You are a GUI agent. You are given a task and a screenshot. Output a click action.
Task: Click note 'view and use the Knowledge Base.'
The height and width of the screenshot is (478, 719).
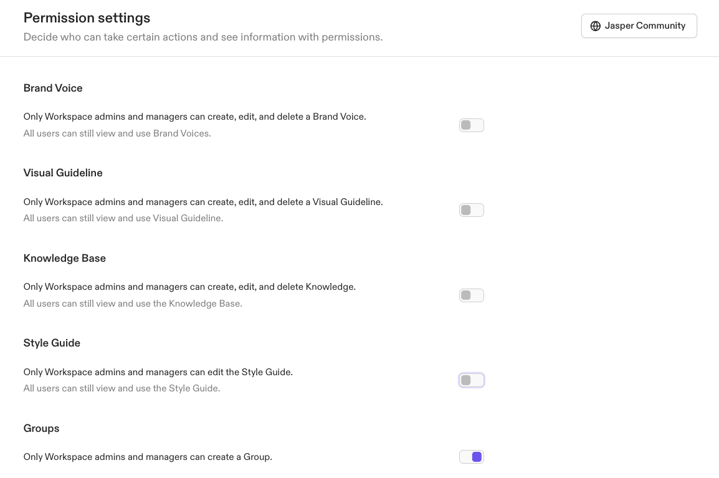point(169,304)
